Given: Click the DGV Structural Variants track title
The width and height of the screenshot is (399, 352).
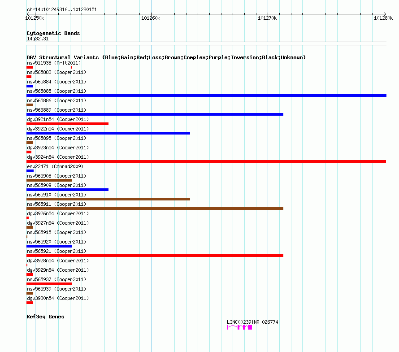Looking at the screenshot, I should [x=166, y=57].
